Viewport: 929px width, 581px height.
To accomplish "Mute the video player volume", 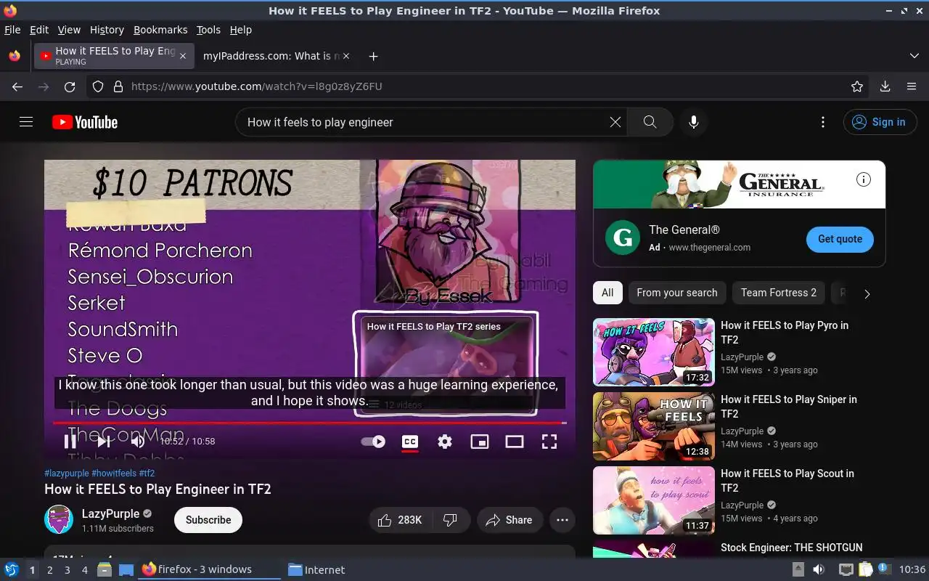I will [x=138, y=441].
